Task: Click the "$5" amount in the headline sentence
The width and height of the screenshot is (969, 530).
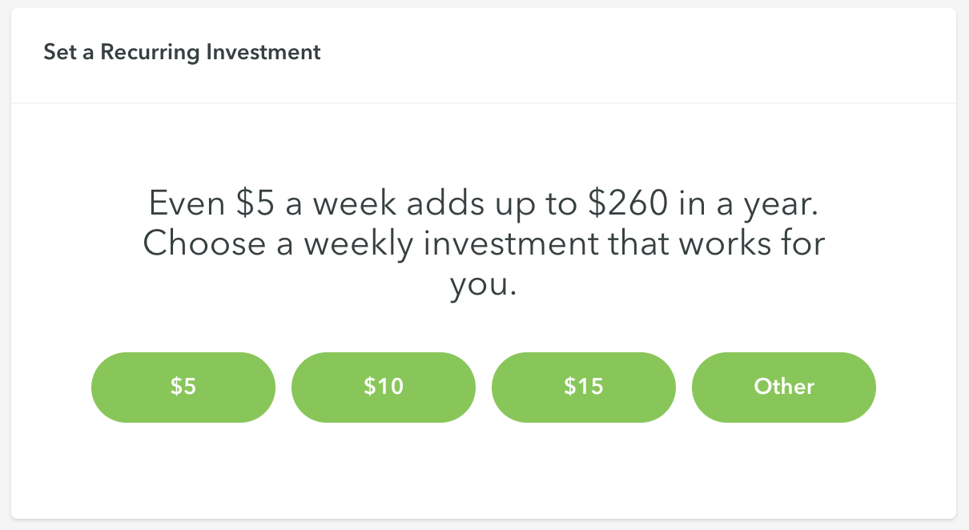Action: [256, 204]
